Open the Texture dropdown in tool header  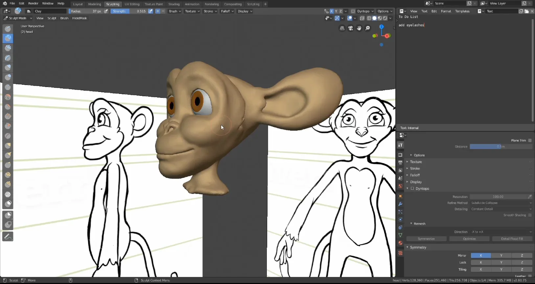[192, 11]
